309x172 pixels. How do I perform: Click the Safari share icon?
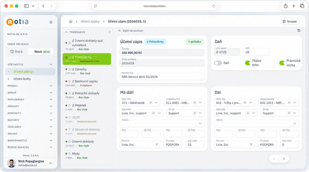pos(285,6)
